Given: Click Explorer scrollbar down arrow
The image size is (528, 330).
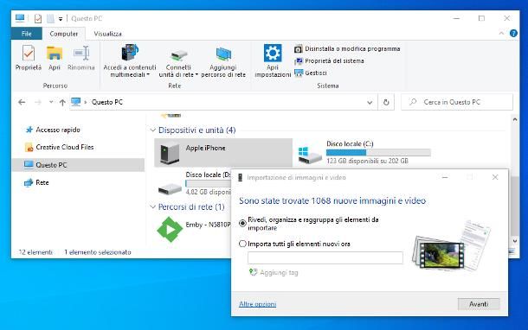Looking at the screenshot, I should 514,241.
